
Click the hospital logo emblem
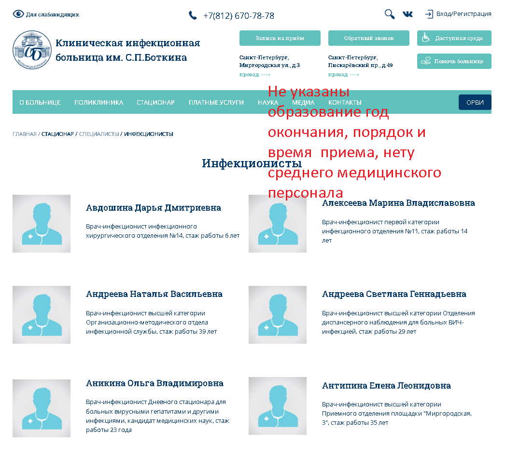(32, 50)
